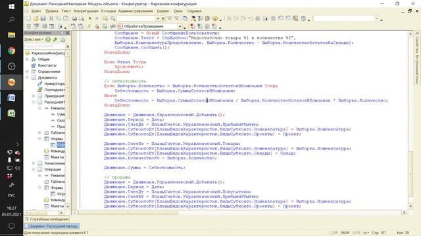Click the OVR indicator in the status bar
This screenshot has height=236, width=421.
(x=356, y=233)
